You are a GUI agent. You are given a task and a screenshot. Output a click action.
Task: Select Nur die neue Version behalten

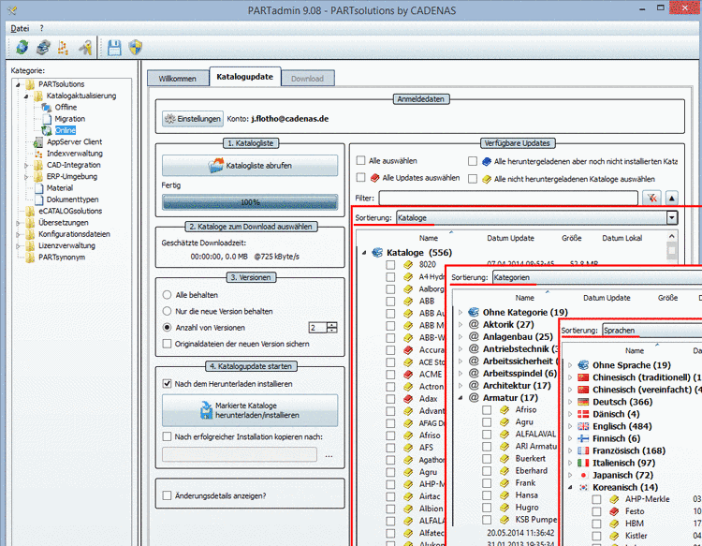point(167,311)
